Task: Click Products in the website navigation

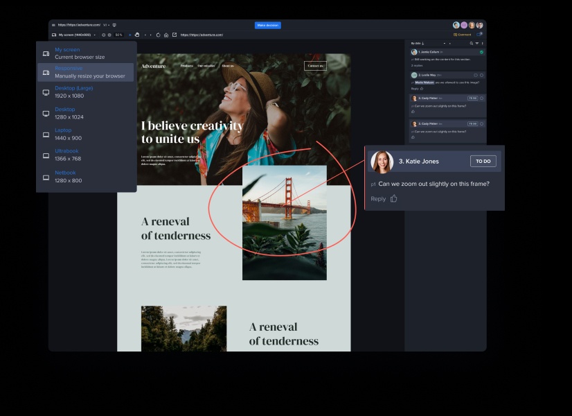Action: [186, 66]
